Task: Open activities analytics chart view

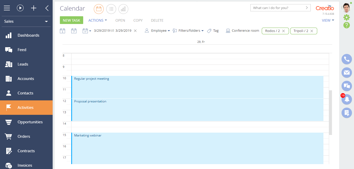Action: tap(123, 9)
